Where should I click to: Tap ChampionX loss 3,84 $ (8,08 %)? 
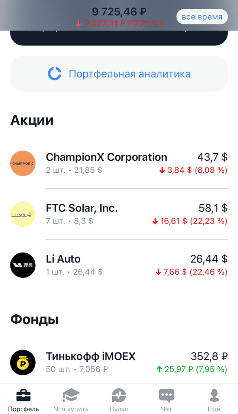pyautogui.click(x=193, y=170)
